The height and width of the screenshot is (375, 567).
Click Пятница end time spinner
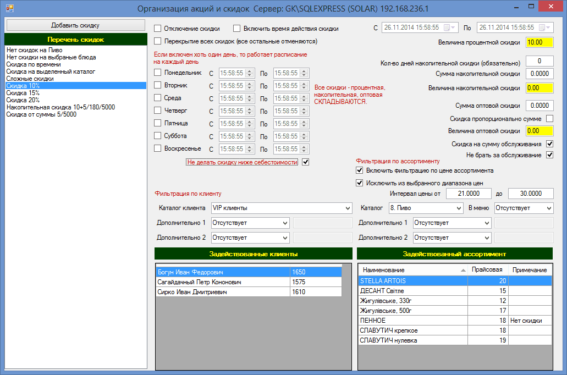point(304,124)
